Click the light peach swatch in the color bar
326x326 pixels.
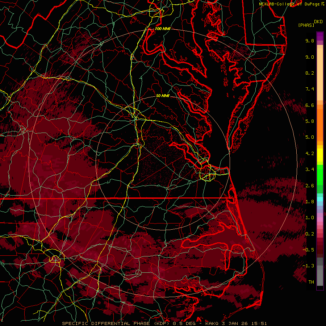tap(320, 74)
